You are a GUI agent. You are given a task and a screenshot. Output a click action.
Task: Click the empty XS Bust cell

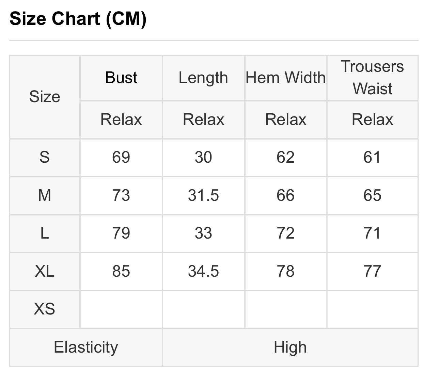click(121, 309)
